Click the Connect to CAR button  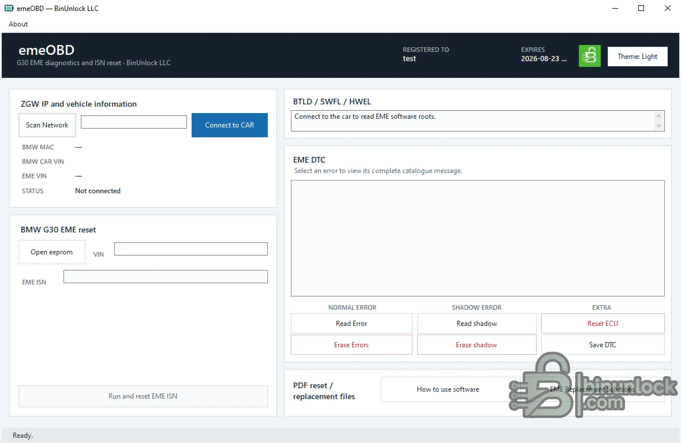tap(229, 125)
